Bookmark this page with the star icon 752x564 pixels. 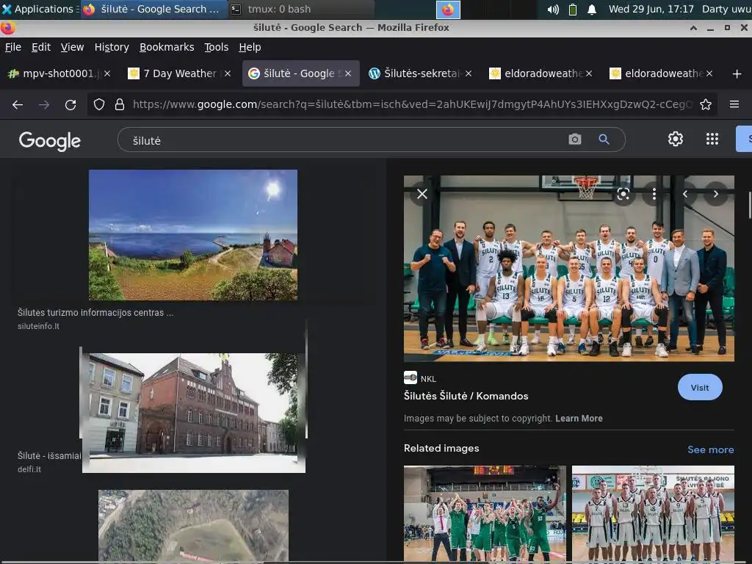point(706,104)
